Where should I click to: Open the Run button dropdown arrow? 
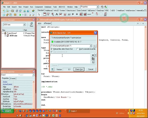click(x=23, y=15)
